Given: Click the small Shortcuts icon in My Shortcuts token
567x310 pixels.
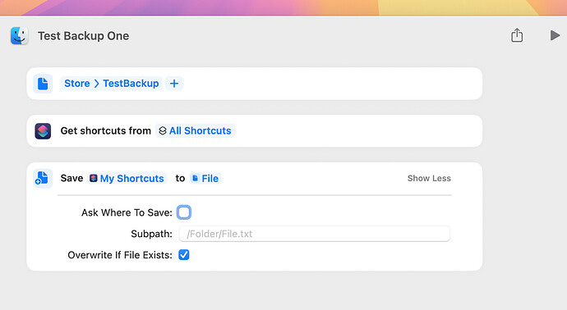Looking at the screenshot, I should click(x=94, y=178).
